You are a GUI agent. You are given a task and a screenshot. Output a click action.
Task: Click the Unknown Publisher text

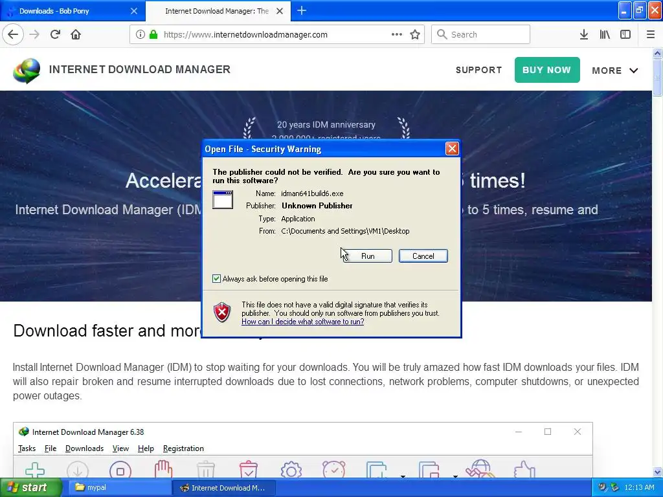coord(317,206)
